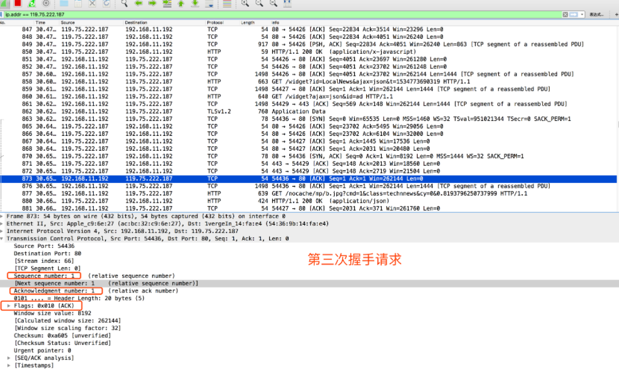Click the start capture shark fin icon
Viewport: 619px width, 370px height.
pos(4,3)
